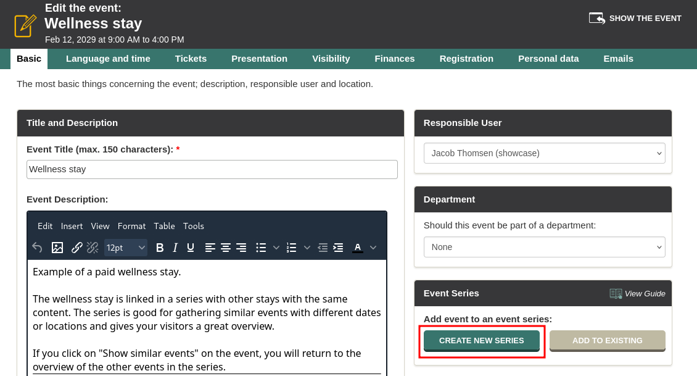The image size is (697, 376).
Task: Toggle italic formatting
Action: coord(175,248)
